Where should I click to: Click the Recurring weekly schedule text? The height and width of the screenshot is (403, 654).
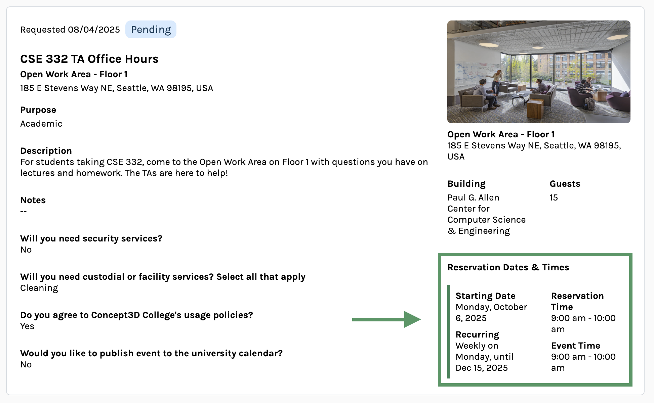point(484,357)
